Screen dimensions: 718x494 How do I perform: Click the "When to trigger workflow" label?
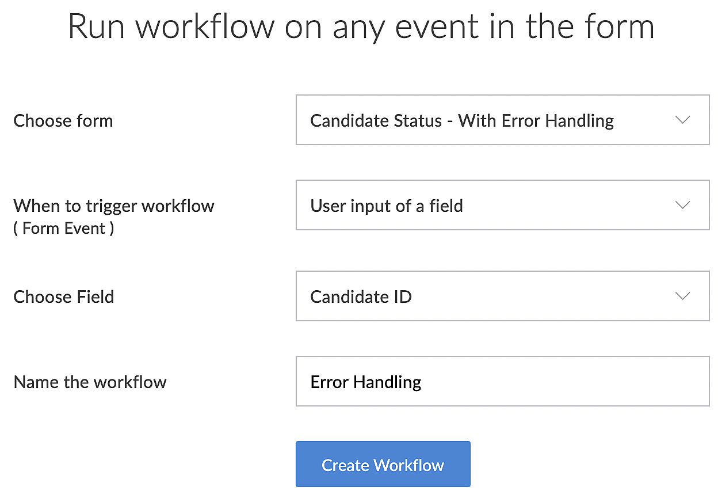[x=114, y=206]
